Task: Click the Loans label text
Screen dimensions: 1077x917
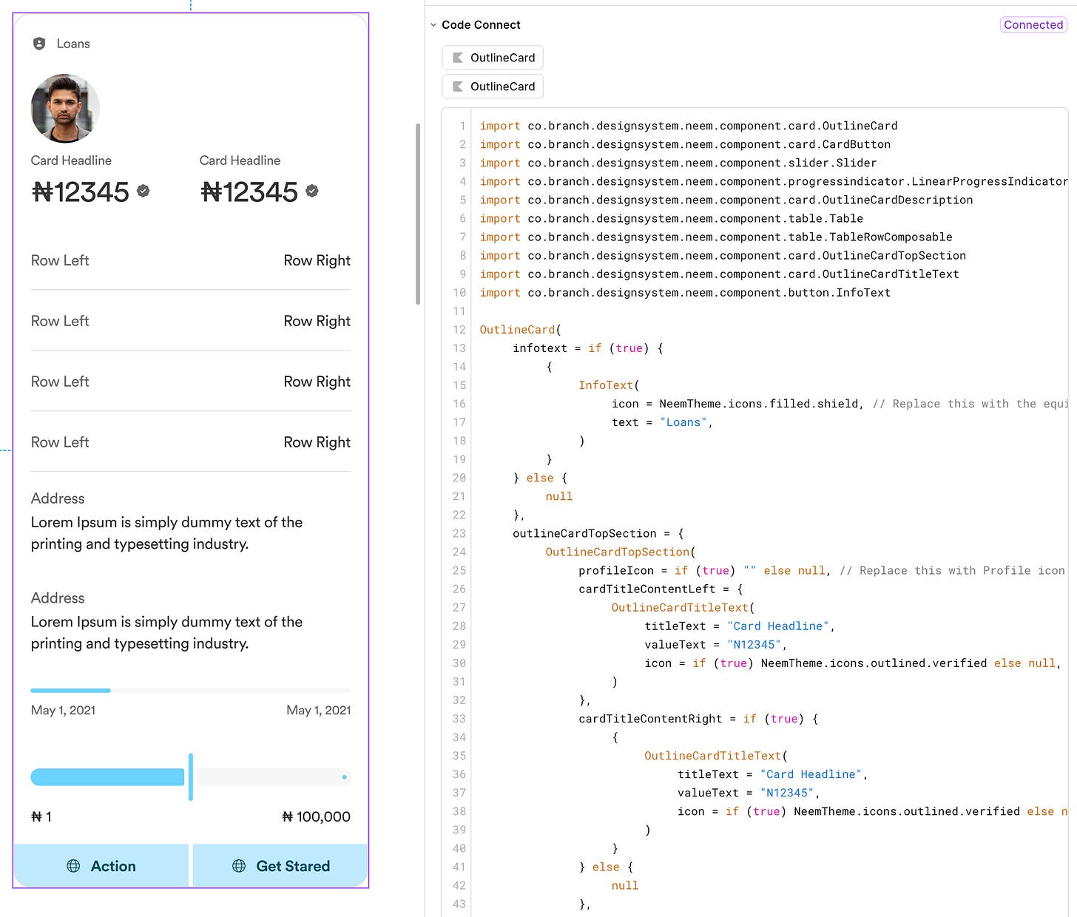Action: (x=73, y=44)
